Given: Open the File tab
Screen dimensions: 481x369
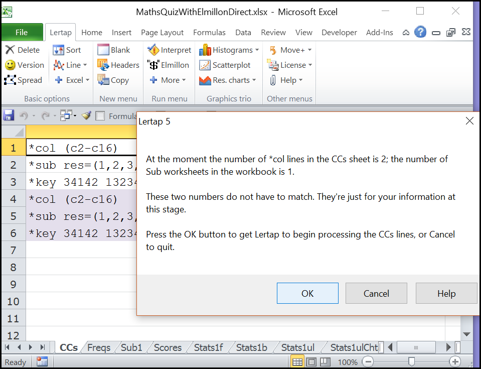Looking at the screenshot, I should pyautogui.click(x=22, y=32).
